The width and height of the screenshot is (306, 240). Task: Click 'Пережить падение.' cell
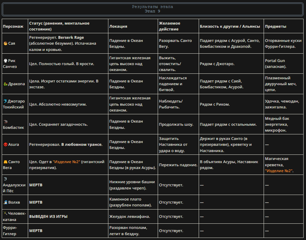[178, 165]
